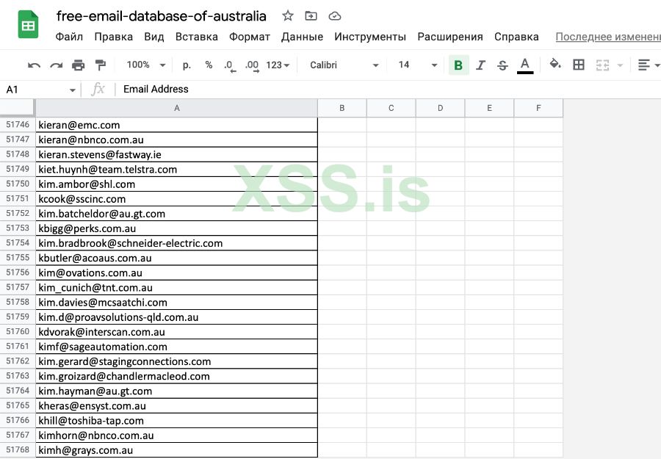Image resolution: width=661 pixels, height=459 pixels.
Task: Open the Правка menu
Action: tap(113, 37)
